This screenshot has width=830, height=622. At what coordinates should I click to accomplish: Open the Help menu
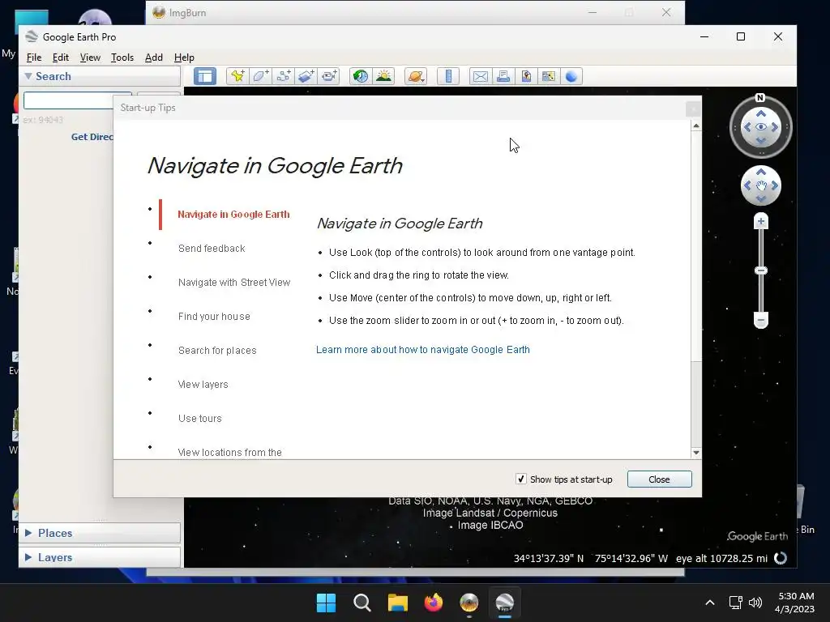click(184, 58)
